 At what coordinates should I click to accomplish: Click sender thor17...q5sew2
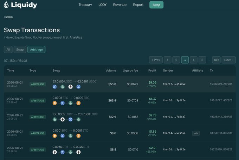[x=174, y=84]
